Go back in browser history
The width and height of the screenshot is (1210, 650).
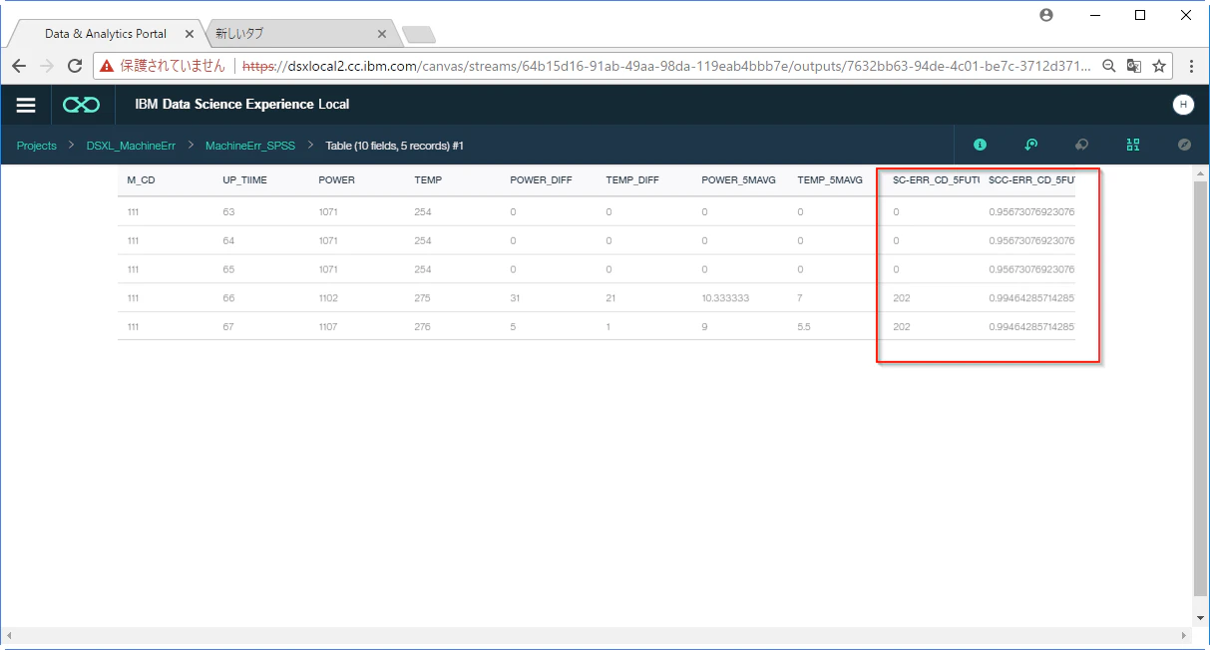pos(19,66)
